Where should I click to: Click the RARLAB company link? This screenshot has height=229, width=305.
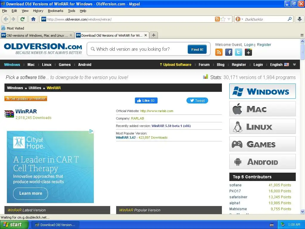pyautogui.click(x=138, y=118)
